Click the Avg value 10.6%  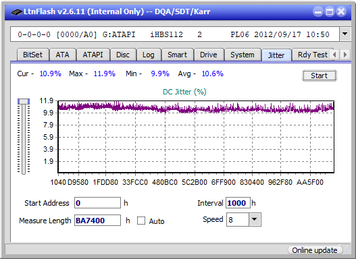[x=213, y=74]
